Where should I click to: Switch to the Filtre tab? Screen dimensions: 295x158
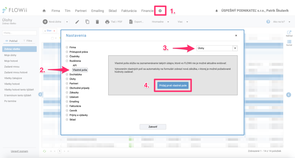[27, 41]
